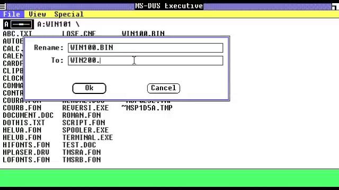Select file DOCUMENT.DOC
The image size is (339, 190).
click(x=28, y=115)
